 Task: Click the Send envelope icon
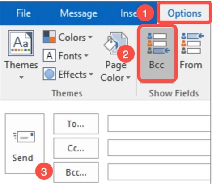[24, 137]
